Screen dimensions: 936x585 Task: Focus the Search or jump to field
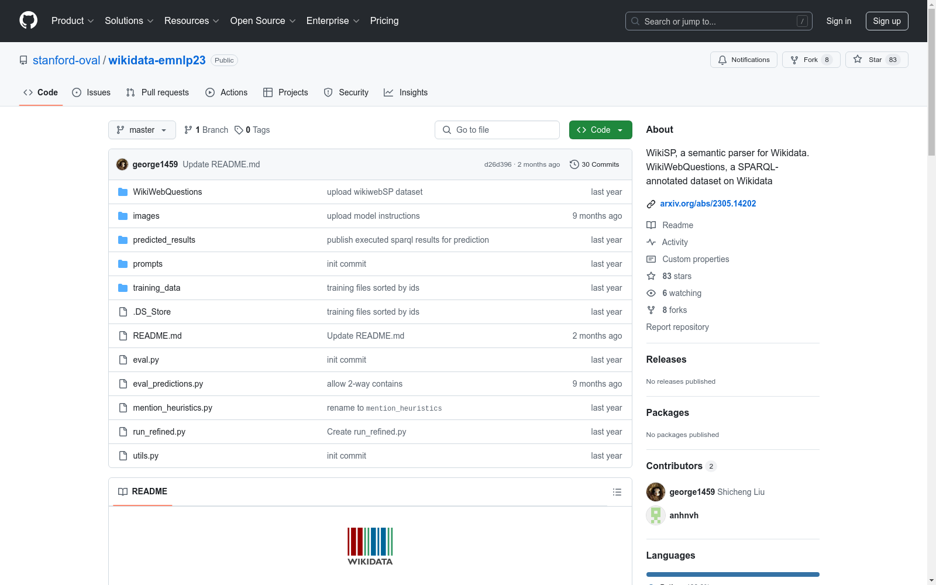(x=719, y=21)
